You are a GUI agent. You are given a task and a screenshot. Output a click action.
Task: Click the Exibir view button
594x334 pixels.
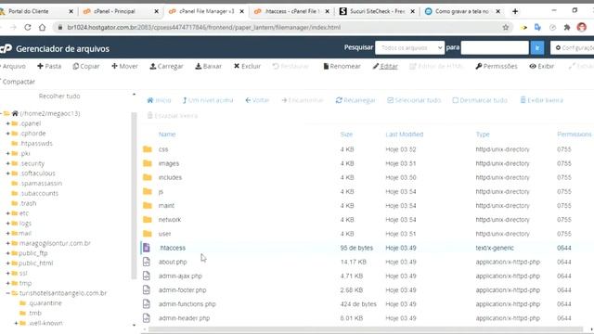[x=542, y=66]
